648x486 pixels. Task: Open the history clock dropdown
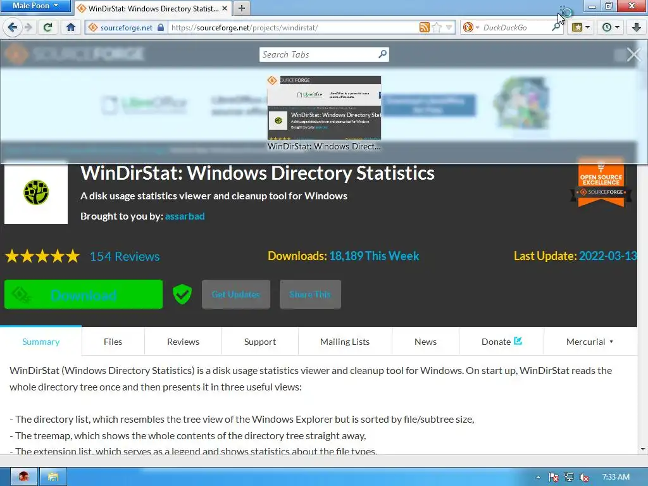click(611, 28)
